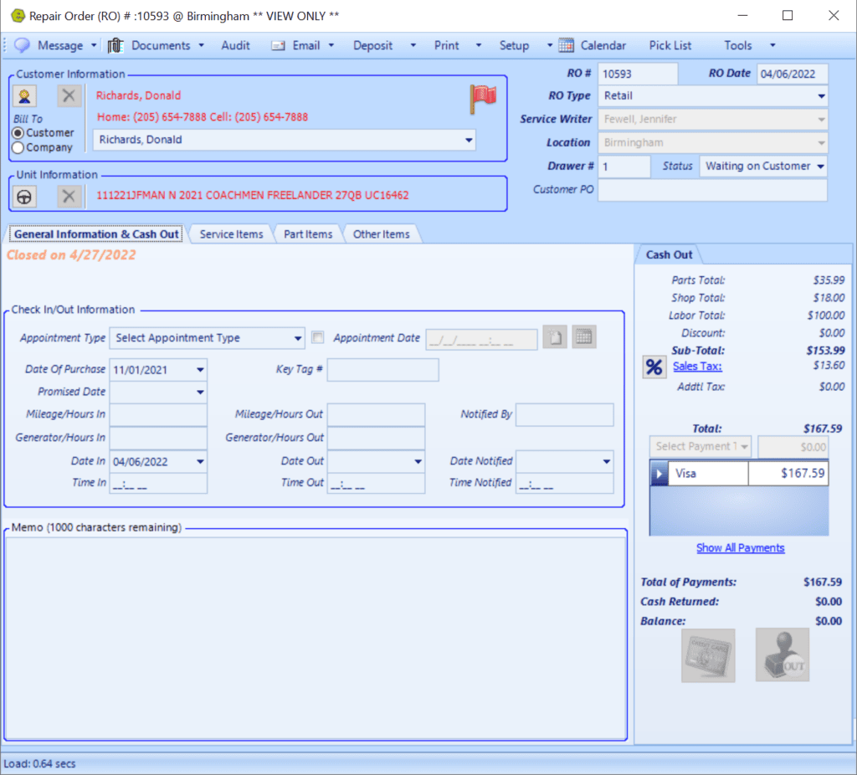Click the percent icon beside Sales Tax

654,367
